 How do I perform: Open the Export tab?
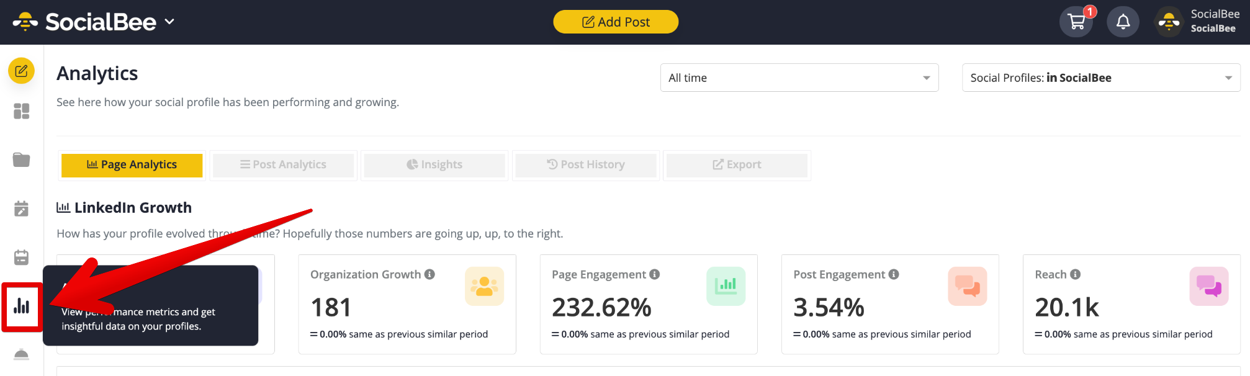[x=737, y=165]
